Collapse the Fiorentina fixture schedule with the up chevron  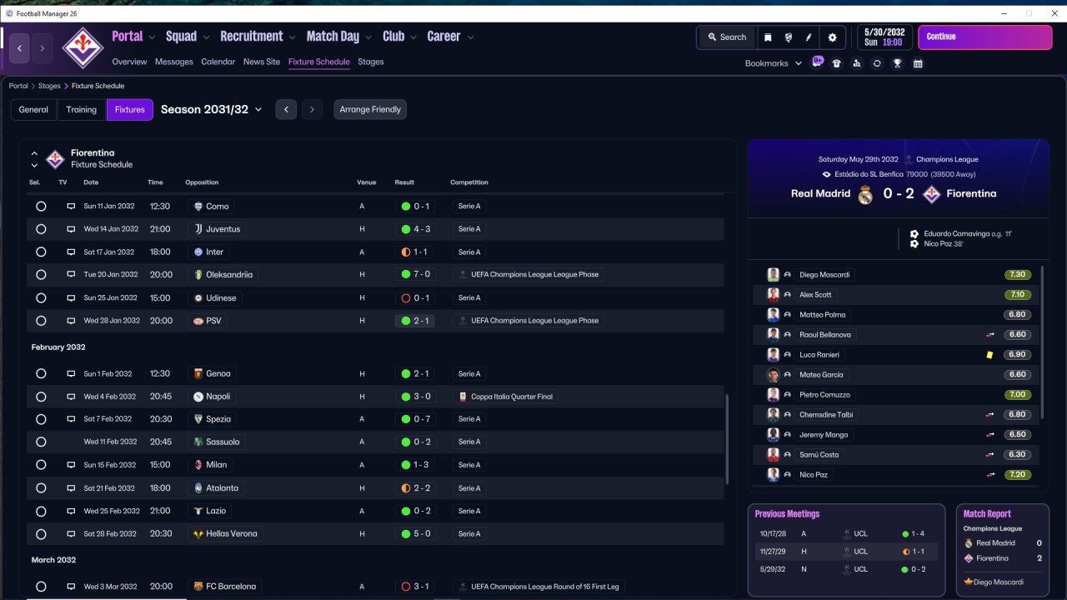point(34,153)
